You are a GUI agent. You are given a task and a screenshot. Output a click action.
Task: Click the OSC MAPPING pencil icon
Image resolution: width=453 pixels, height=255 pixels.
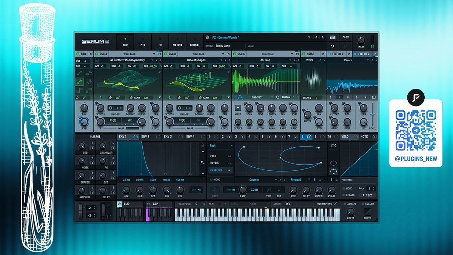[x=335, y=204]
